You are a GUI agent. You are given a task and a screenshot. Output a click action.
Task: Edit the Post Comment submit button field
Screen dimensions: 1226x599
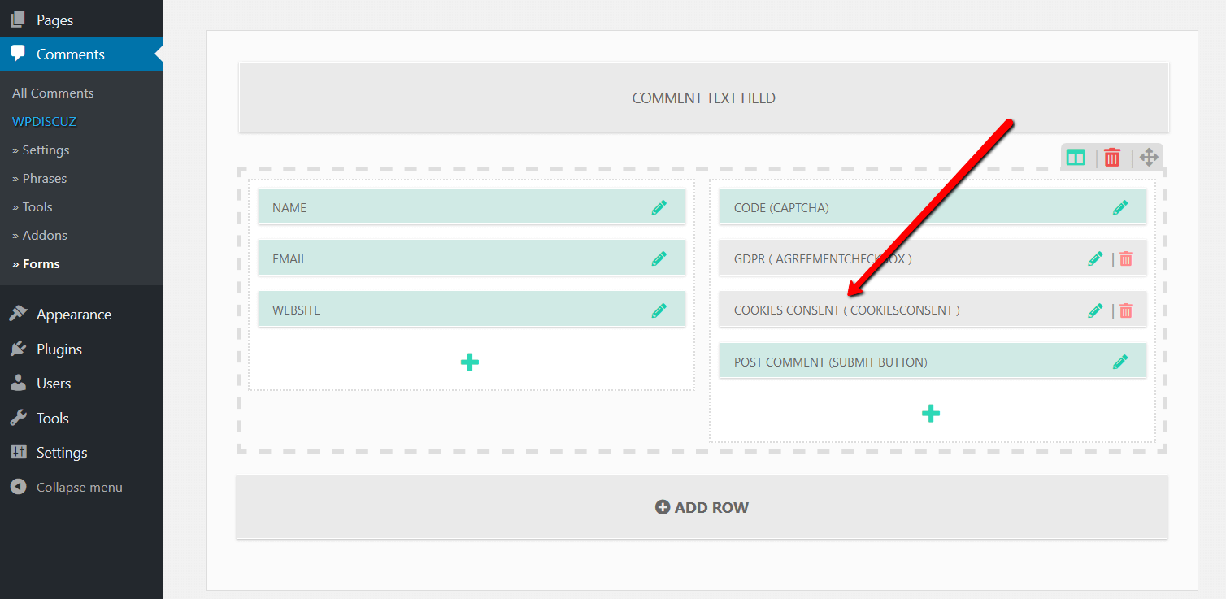coord(1120,362)
